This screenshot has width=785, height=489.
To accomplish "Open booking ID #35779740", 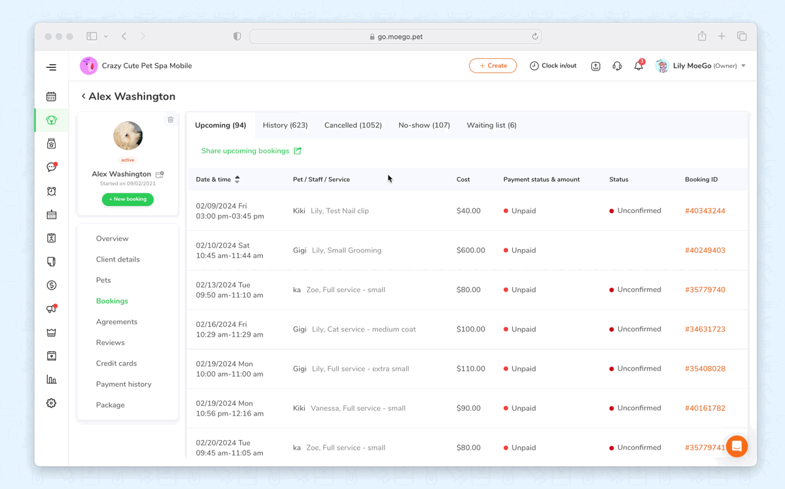I will [x=705, y=290].
